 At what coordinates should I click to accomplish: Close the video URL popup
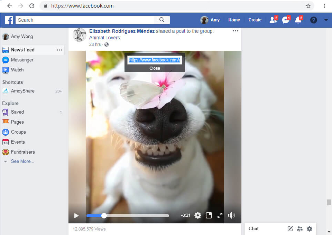(155, 68)
